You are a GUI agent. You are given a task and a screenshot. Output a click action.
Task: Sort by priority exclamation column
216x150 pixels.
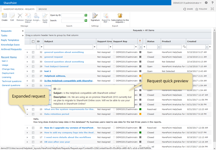(x=140, y=41)
